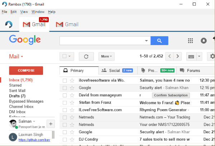Click Salman's profile picture in Hangouts

click(13, 123)
